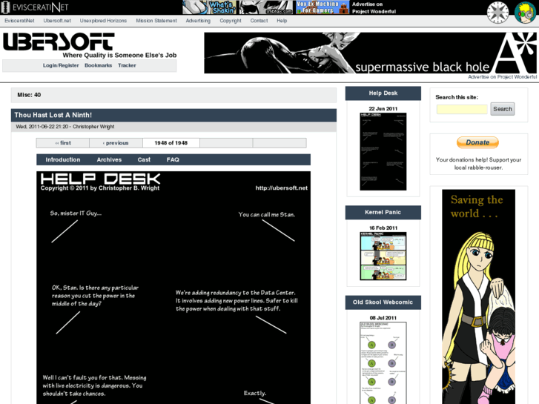Click the 1948 of 1948 pager cell

[x=171, y=143]
